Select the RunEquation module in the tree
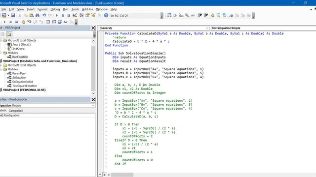Screen dimensions: 316x177 tap(20, 57)
